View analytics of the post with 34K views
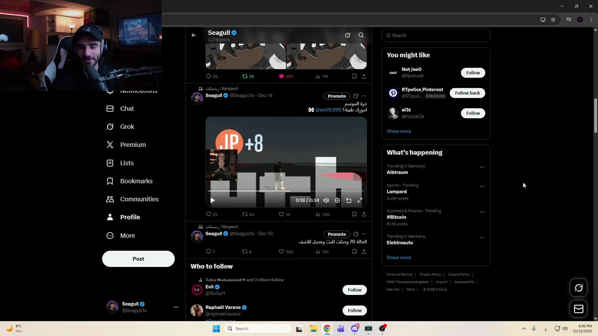 coord(323,214)
